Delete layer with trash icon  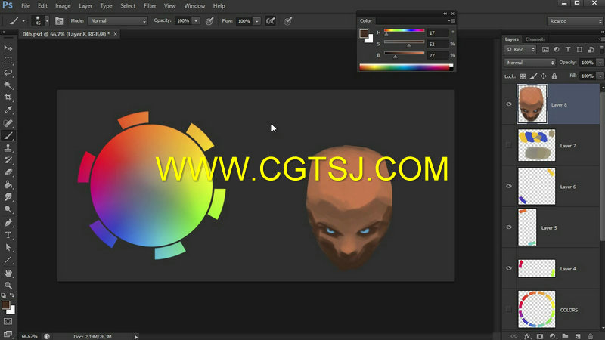(591, 336)
